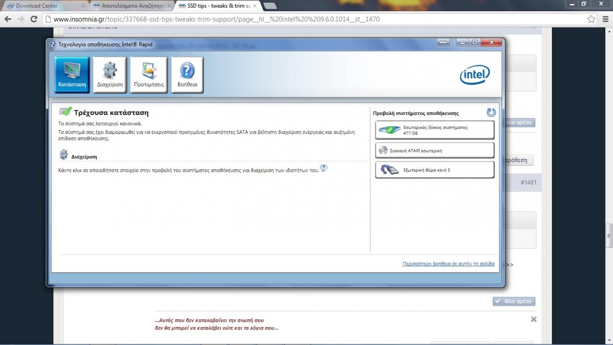The image size is (613, 345).
Task: Go forward in the browser
Action: click(x=21, y=19)
